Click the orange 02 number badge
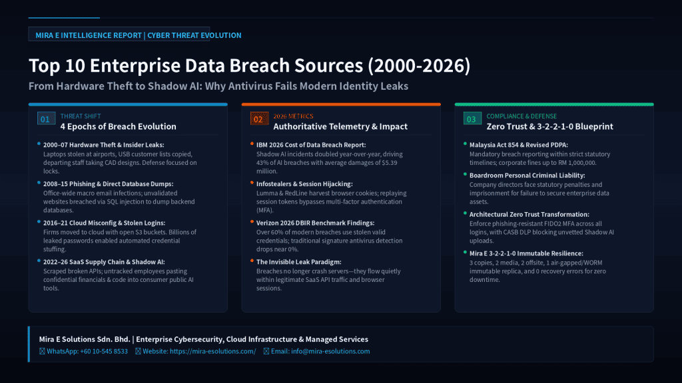 259,118
